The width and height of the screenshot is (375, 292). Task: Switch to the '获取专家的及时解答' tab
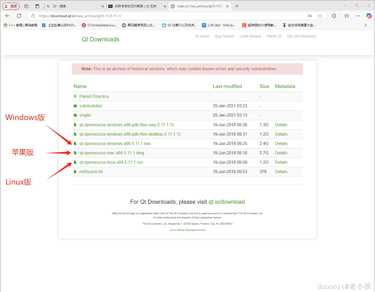tap(137, 6)
